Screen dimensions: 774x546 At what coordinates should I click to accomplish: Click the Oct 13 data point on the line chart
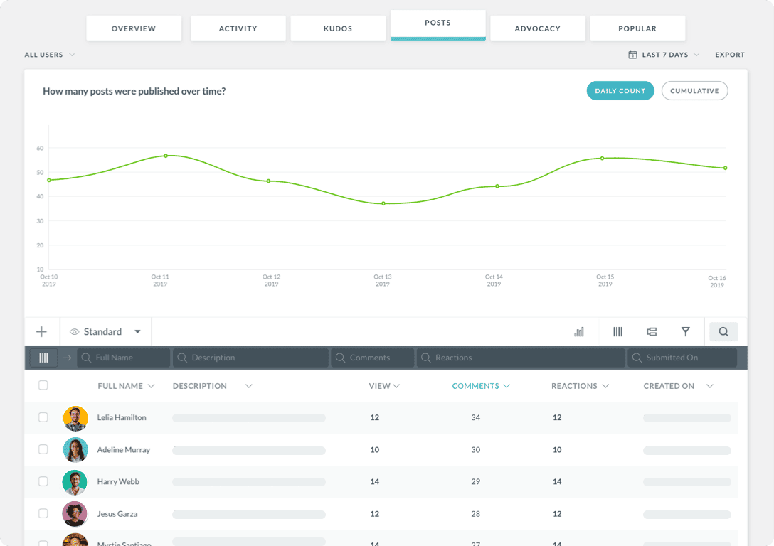click(383, 203)
